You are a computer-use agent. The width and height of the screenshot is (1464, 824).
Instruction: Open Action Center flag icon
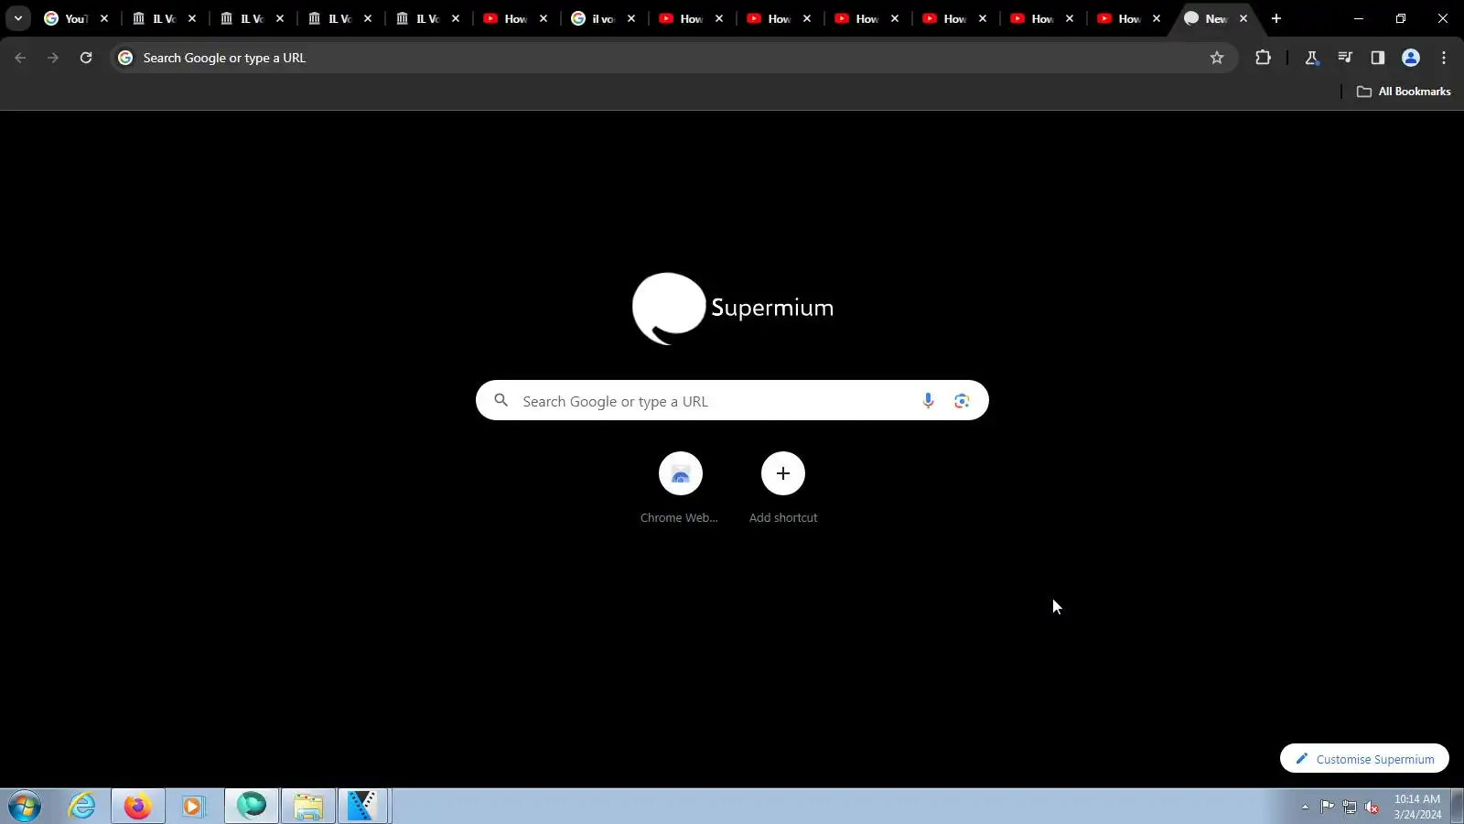pos(1327,807)
